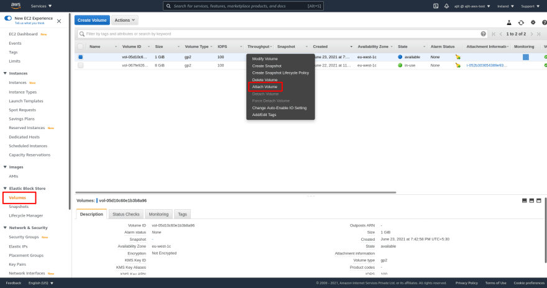Screen dimensions: 547x288
Task: Open Key Pairs in sidebar
Action: click(17, 264)
